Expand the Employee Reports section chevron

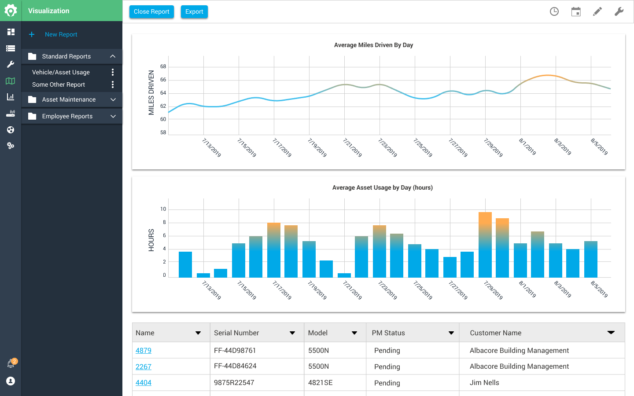(x=113, y=116)
